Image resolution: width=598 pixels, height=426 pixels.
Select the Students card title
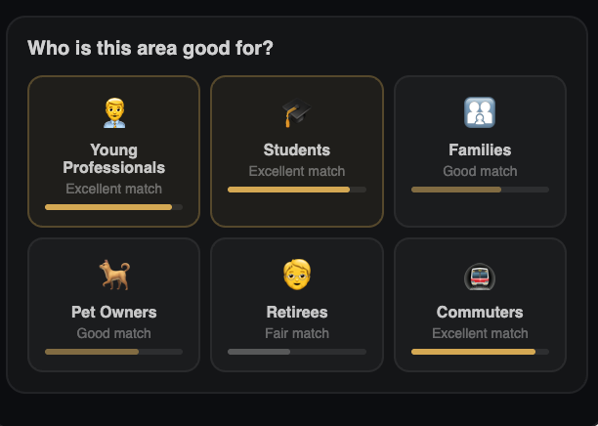pos(297,149)
